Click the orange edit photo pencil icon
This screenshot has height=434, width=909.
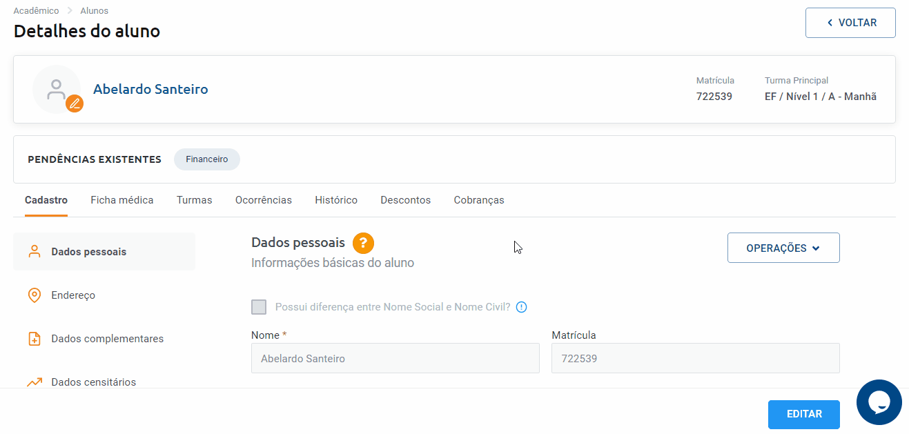click(75, 104)
